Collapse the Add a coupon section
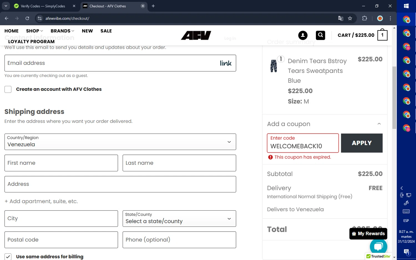Screen dimensions: 416x260 coord(379,124)
